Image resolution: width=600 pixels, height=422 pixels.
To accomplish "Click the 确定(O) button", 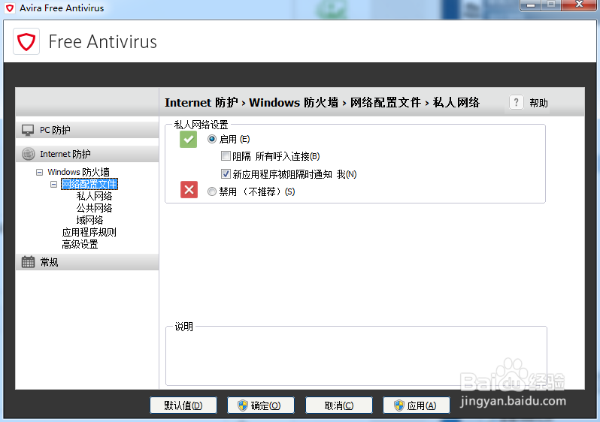I will click(261, 405).
